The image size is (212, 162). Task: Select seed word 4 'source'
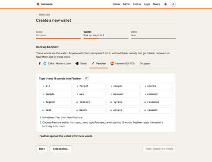[x=157, y=86]
